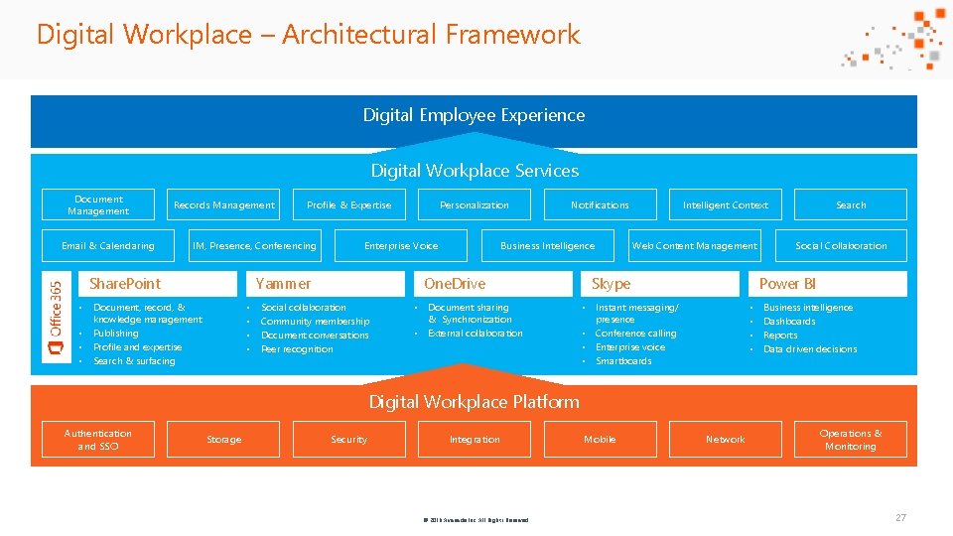This screenshot has width=953, height=536.
Task: Click the copyright footer text
Action: 476,520
